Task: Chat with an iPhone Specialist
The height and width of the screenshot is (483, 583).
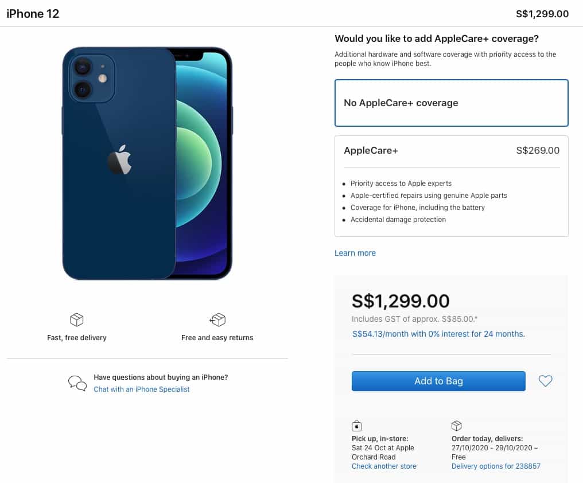Action: click(141, 389)
